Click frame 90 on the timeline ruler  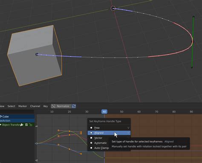(x=191, y=112)
